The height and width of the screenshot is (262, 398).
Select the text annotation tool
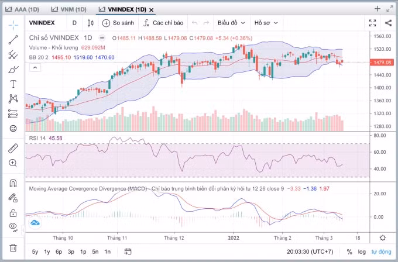pyautogui.click(x=13, y=84)
